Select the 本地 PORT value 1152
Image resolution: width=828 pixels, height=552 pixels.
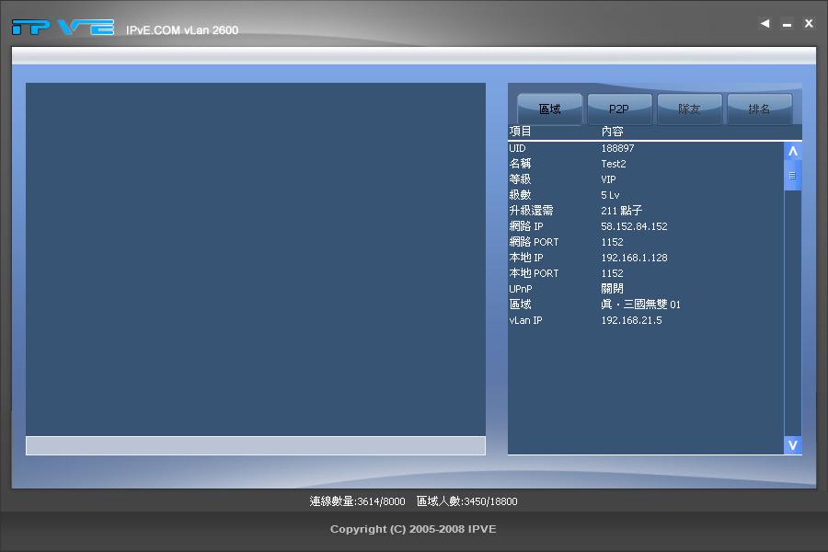click(612, 273)
